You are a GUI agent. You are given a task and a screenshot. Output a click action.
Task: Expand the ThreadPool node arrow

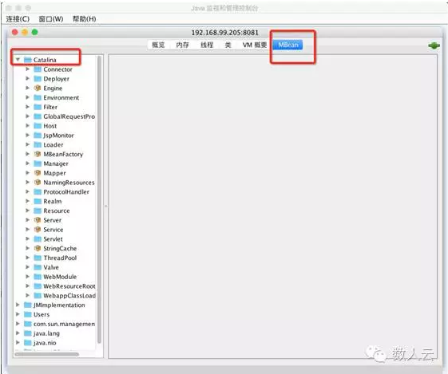pos(28,258)
